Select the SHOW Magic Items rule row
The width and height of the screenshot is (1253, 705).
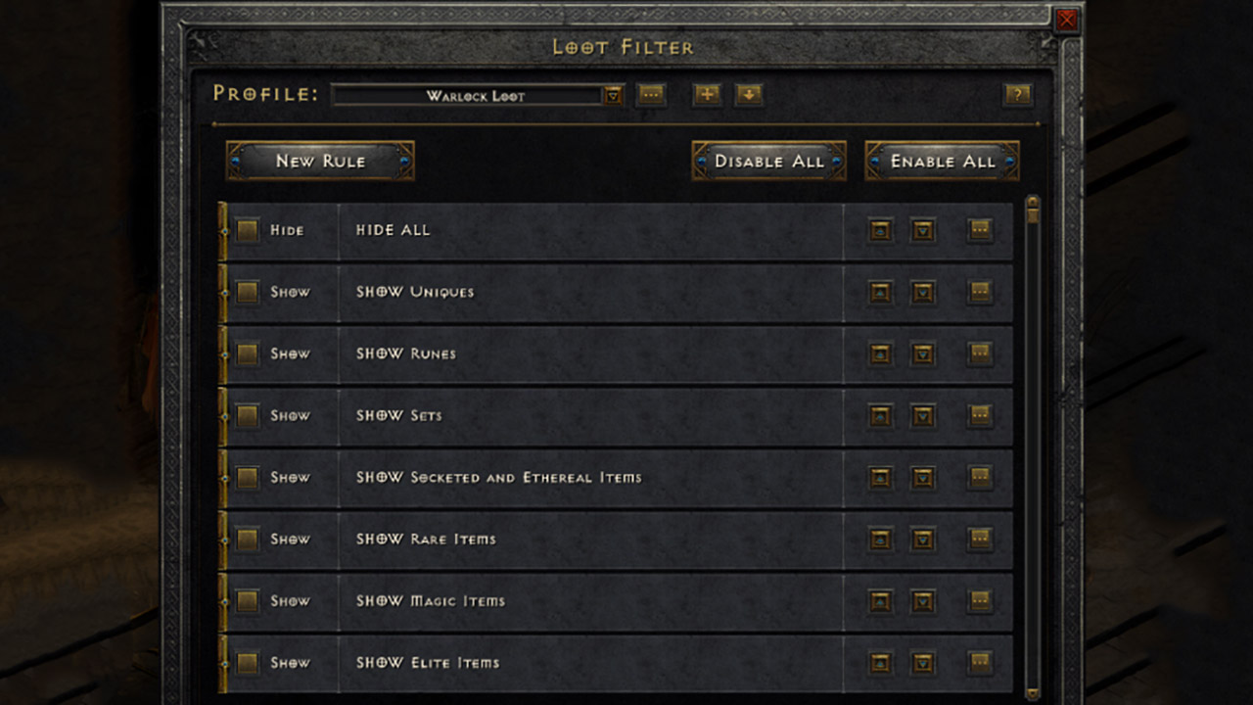587,601
